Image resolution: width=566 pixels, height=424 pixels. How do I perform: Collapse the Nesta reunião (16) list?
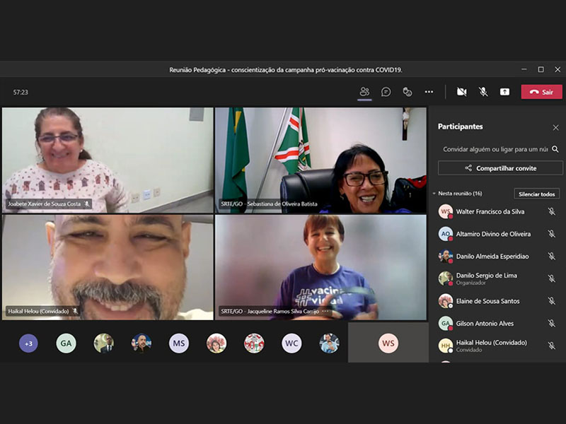point(434,194)
